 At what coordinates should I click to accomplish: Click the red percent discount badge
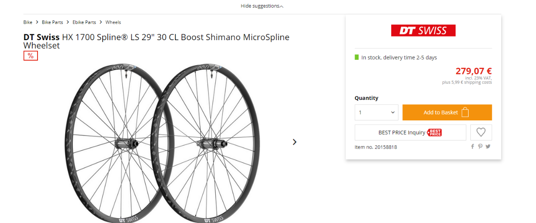30,56
